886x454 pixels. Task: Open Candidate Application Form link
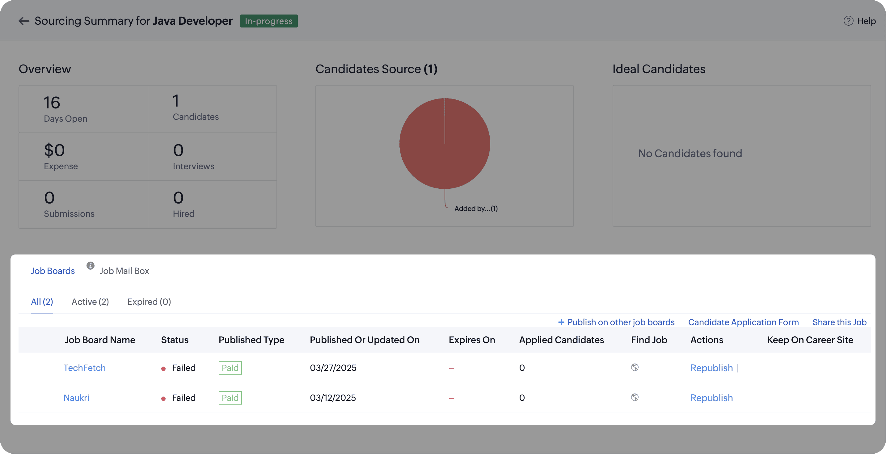(743, 322)
